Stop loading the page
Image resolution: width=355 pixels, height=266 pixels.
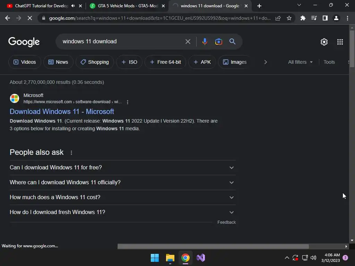coord(30,18)
